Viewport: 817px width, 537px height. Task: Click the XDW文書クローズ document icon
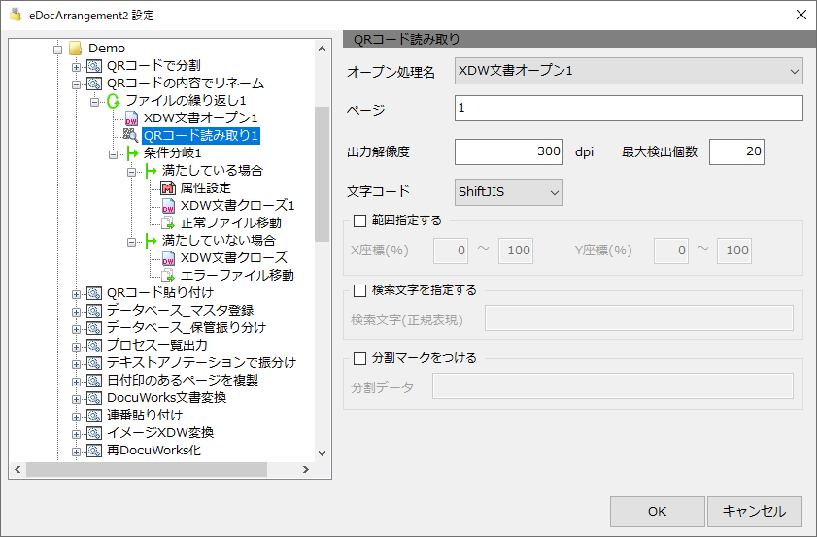pyautogui.click(x=168, y=258)
